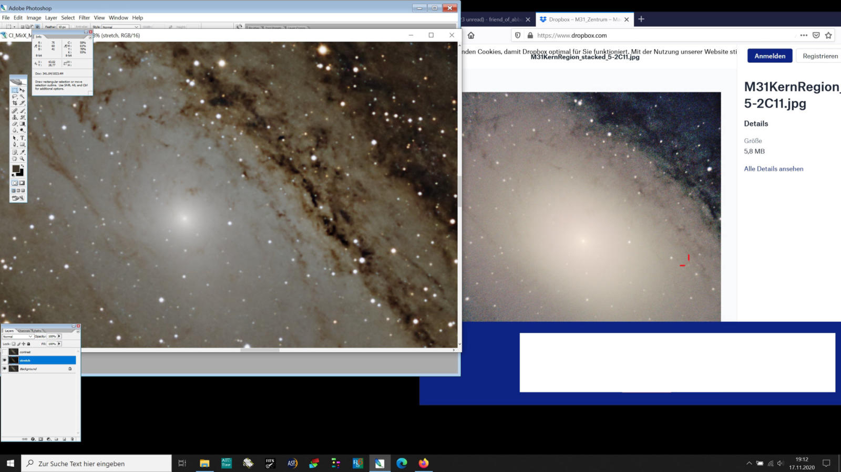Viewport: 841px width, 472px height.
Task: Open Firefox from the Windows taskbar
Action: click(423, 463)
